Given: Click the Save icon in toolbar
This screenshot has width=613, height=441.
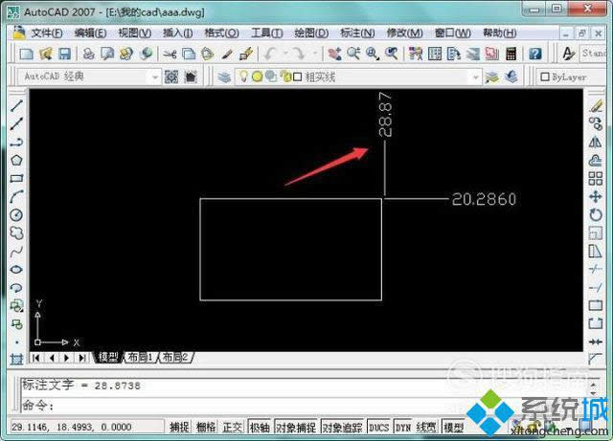Looking at the screenshot, I should click(65, 55).
